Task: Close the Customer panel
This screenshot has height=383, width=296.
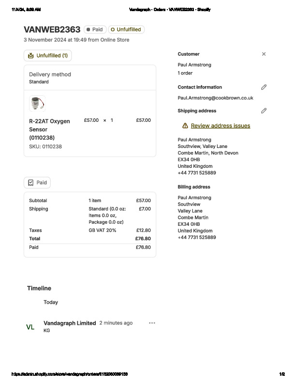Action: click(264, 54)
